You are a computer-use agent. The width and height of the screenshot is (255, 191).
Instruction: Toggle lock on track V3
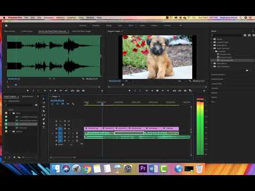56,121
